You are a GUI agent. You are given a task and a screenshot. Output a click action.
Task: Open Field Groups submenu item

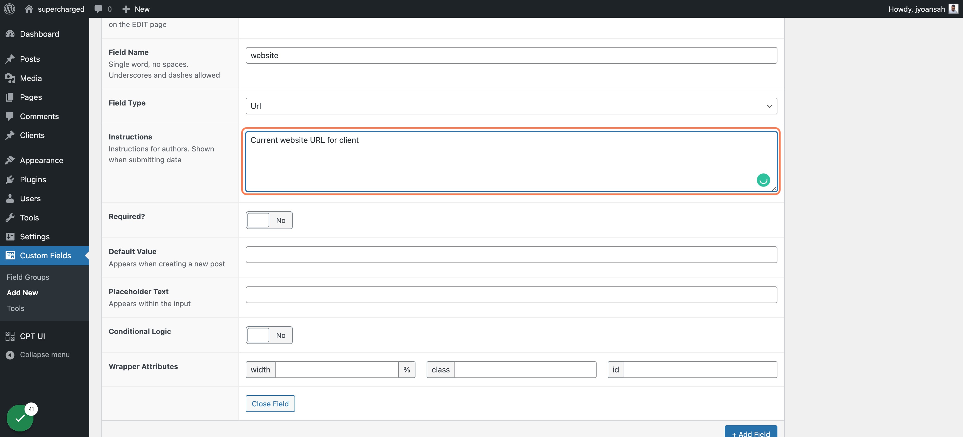pyautogui.click(x=28, y=277)
